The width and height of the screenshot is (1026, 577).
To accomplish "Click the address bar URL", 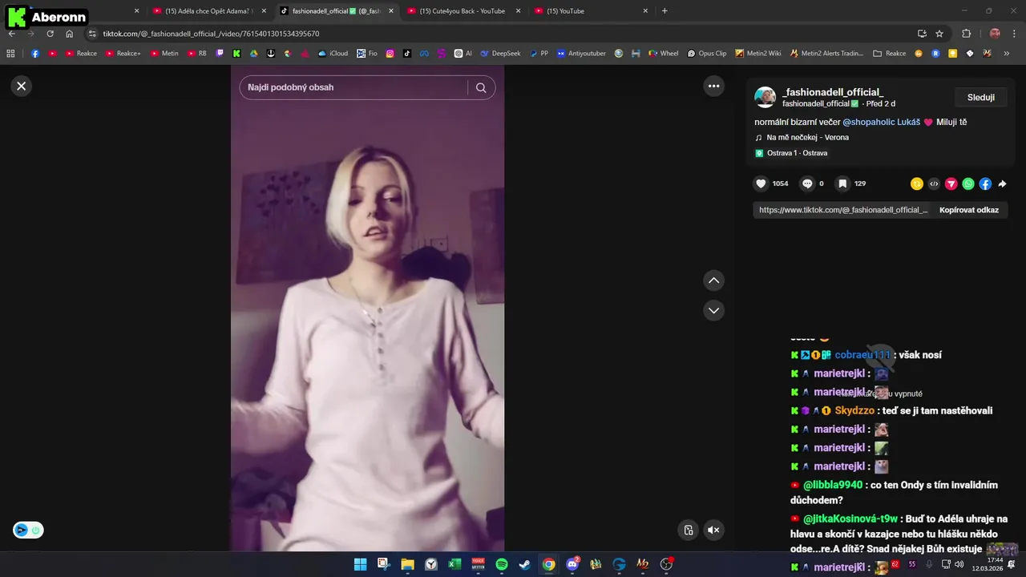I will coord(211,34).
